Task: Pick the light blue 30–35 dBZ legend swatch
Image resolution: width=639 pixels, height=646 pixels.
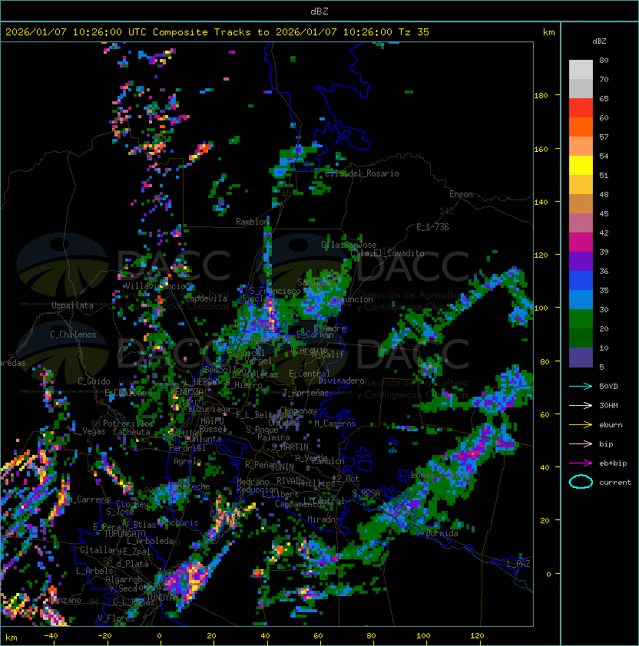Action: point(581,299)
